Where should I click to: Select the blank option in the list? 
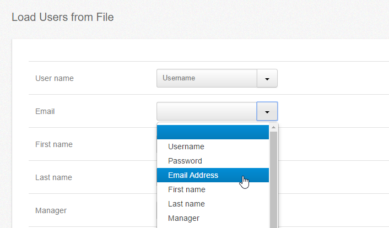click(213, 132)
